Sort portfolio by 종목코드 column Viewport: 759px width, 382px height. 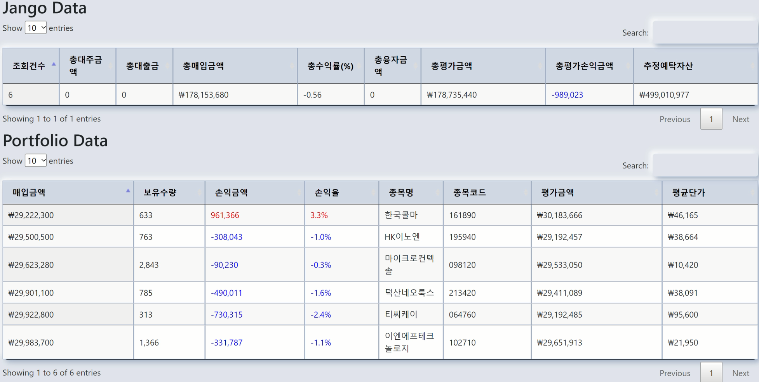(487, 192)
